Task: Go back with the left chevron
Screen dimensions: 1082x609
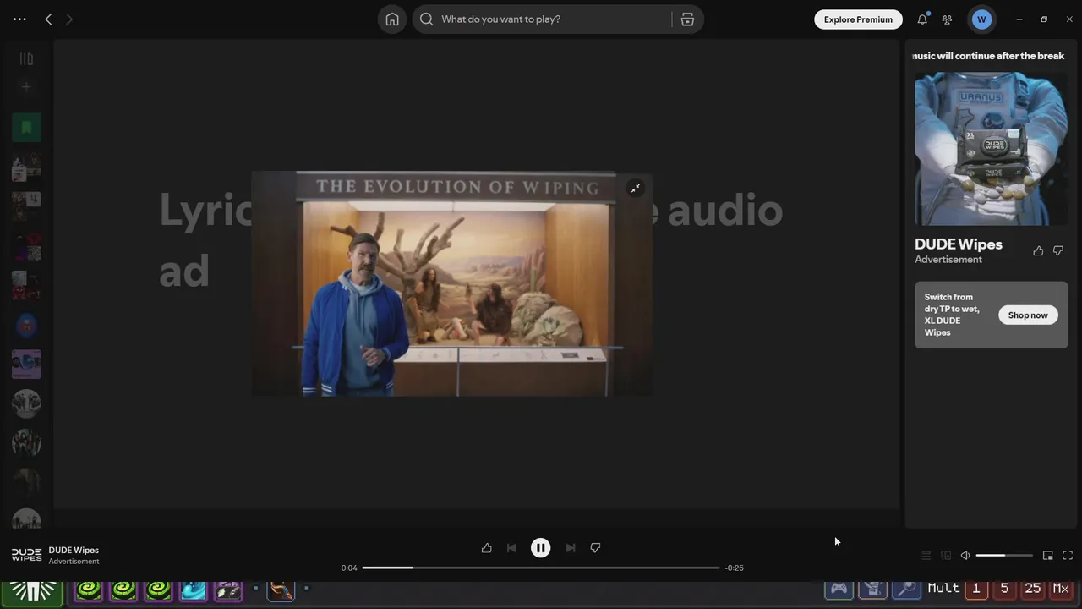Action: click(x=48, y=19)
